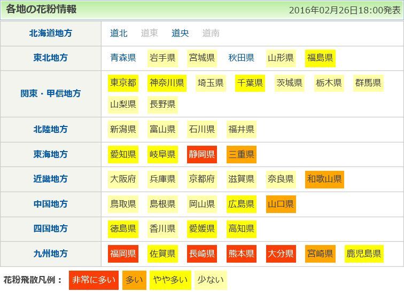Click the orange 多い legend swatch
This screenshot has width=404, height=292.
click(134, 280)
